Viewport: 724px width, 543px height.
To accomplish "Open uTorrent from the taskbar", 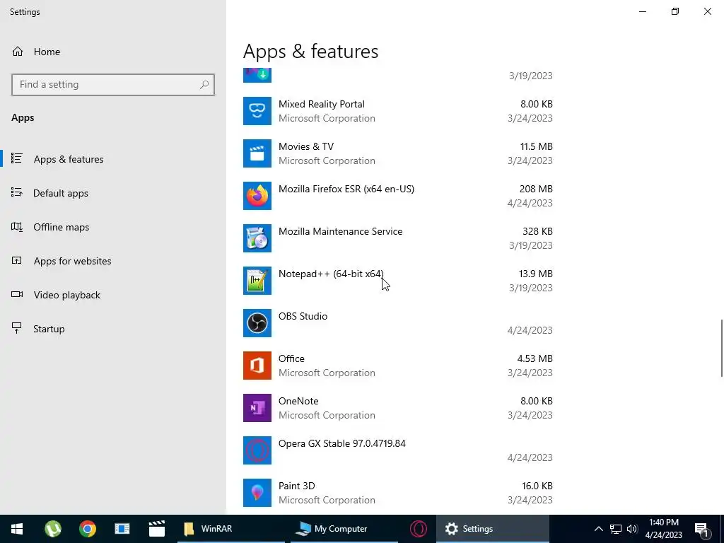I will pos(52,529).
